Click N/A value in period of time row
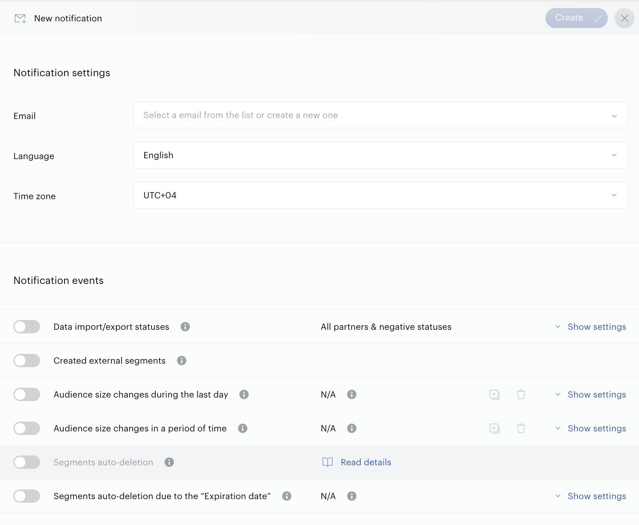This screenshot has height=525, width=639. coord(328,428)
